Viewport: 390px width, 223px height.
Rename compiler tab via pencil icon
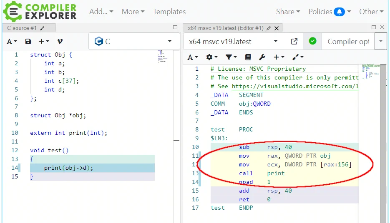pyautogui.click(x=268, y=28)
